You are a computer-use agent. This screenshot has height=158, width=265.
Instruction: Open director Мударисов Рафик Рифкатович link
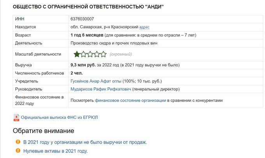pos(101,89)
